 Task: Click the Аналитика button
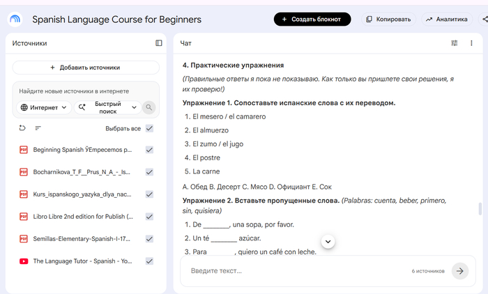point(447,20)
